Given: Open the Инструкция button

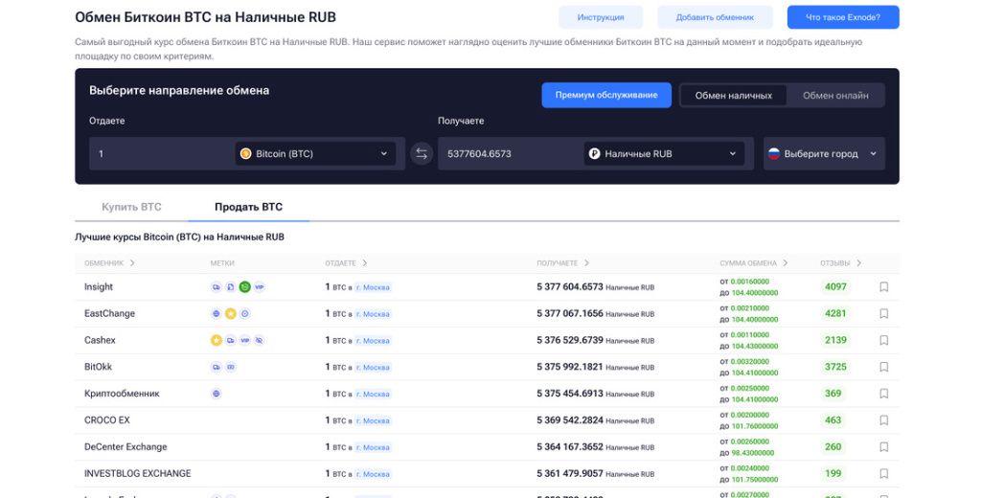Looking at the screenshot, I should 601,17.
